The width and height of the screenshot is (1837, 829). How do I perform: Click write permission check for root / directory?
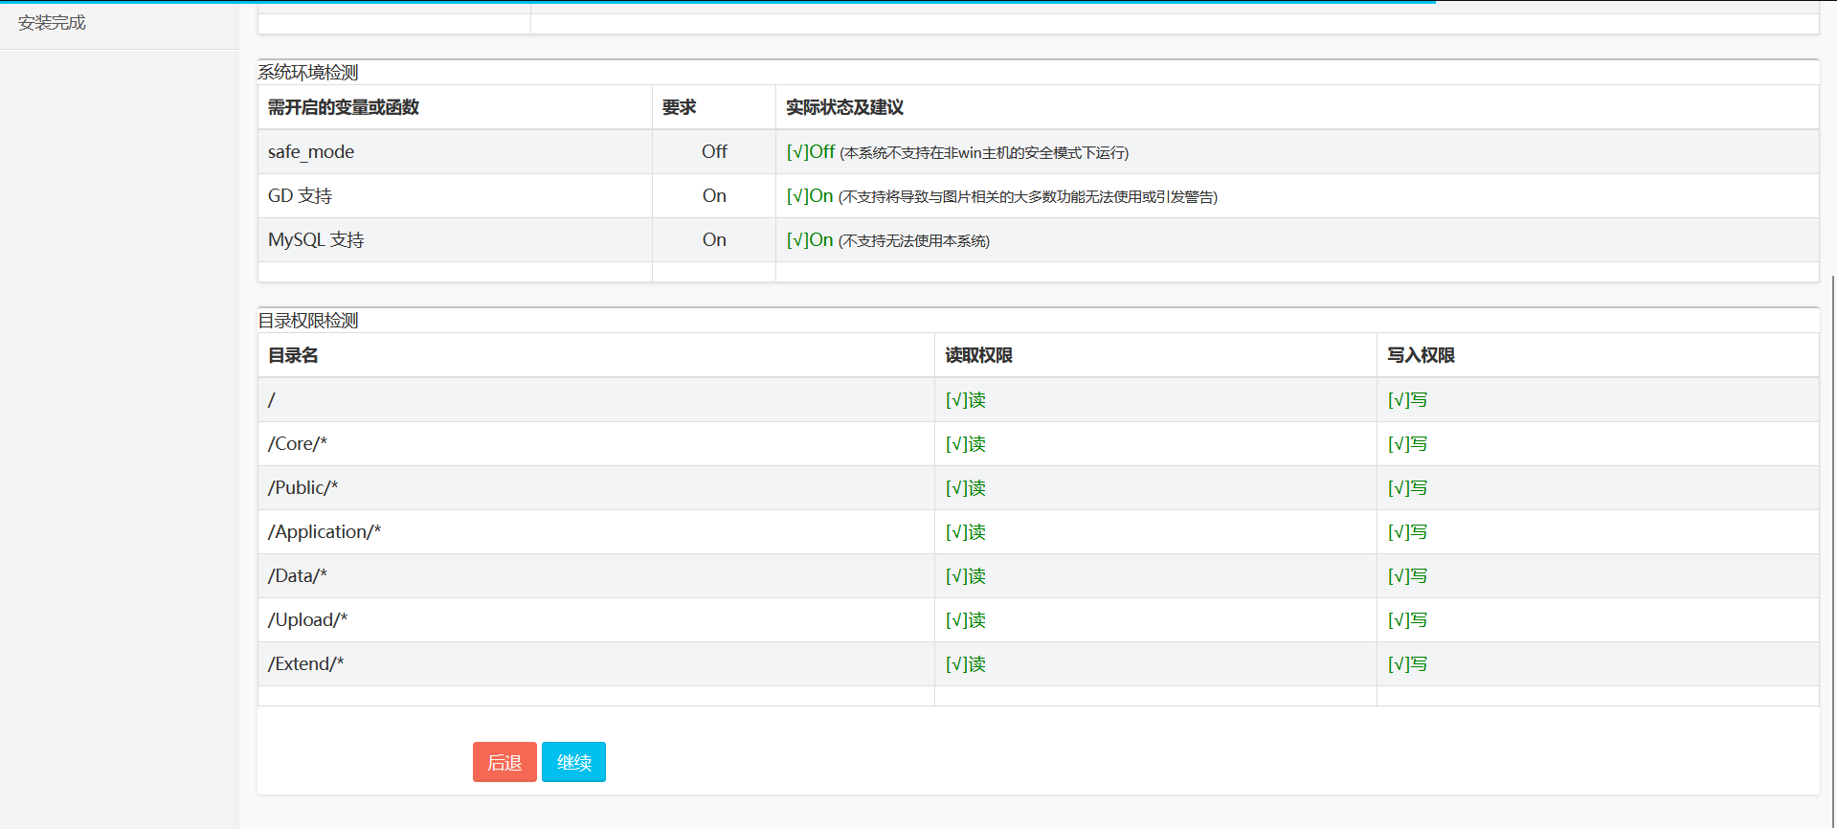1407,400
